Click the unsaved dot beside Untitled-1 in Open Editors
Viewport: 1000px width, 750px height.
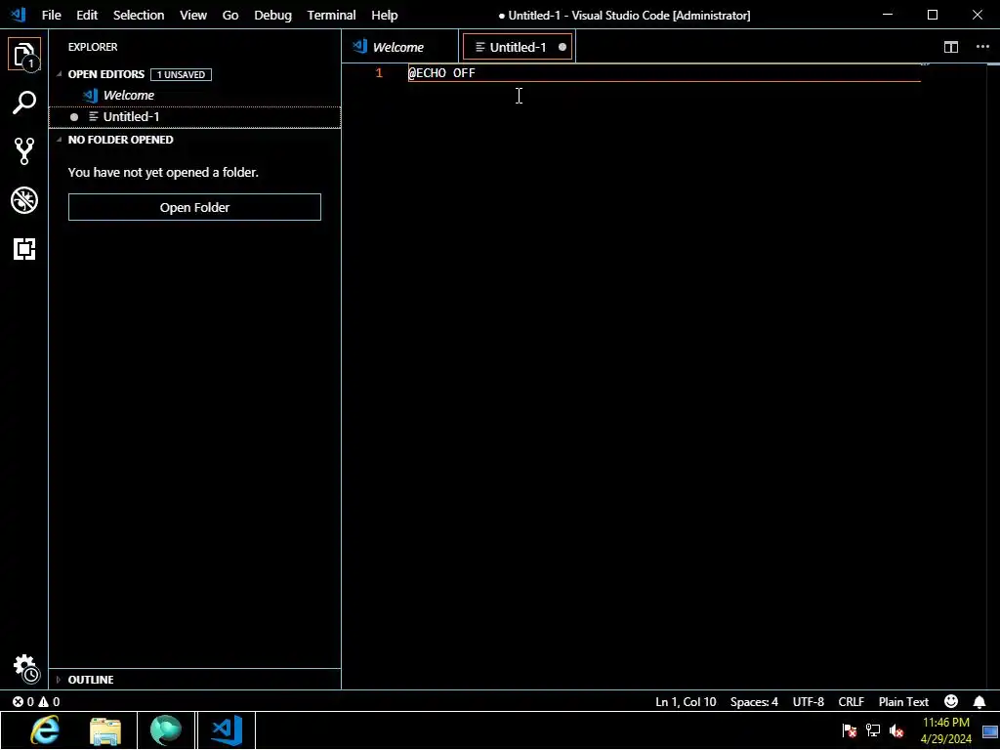[x=74, y=117]
